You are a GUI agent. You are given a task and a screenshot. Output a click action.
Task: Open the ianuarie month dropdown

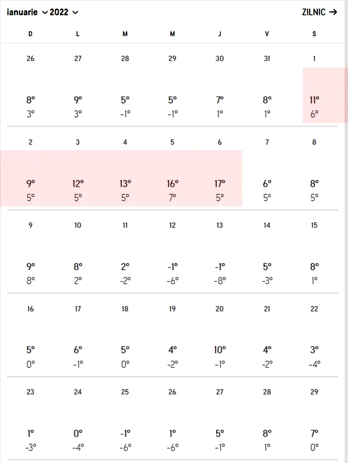tap(27, 12)
